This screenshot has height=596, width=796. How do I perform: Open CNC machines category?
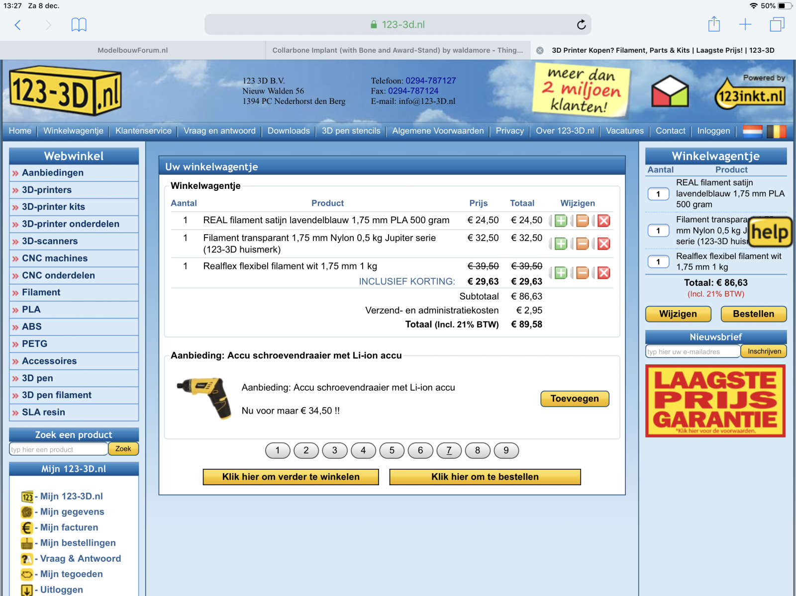pos(74,258)
